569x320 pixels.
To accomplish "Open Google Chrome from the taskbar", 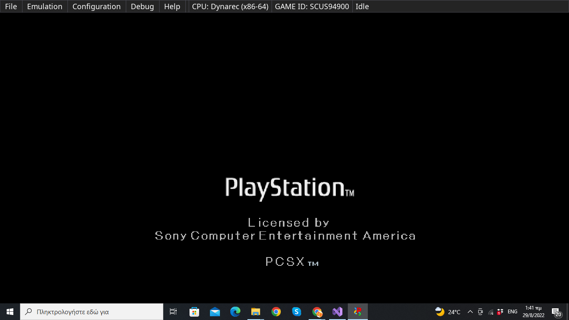I will (276, 312).
